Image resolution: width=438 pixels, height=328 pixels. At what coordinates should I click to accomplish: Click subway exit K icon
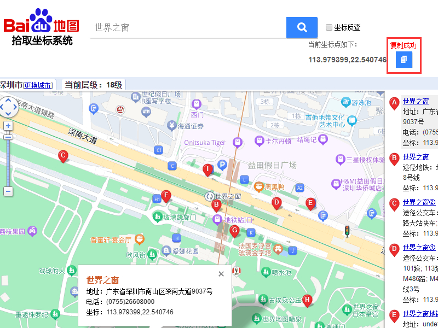[x=251, y=232]
